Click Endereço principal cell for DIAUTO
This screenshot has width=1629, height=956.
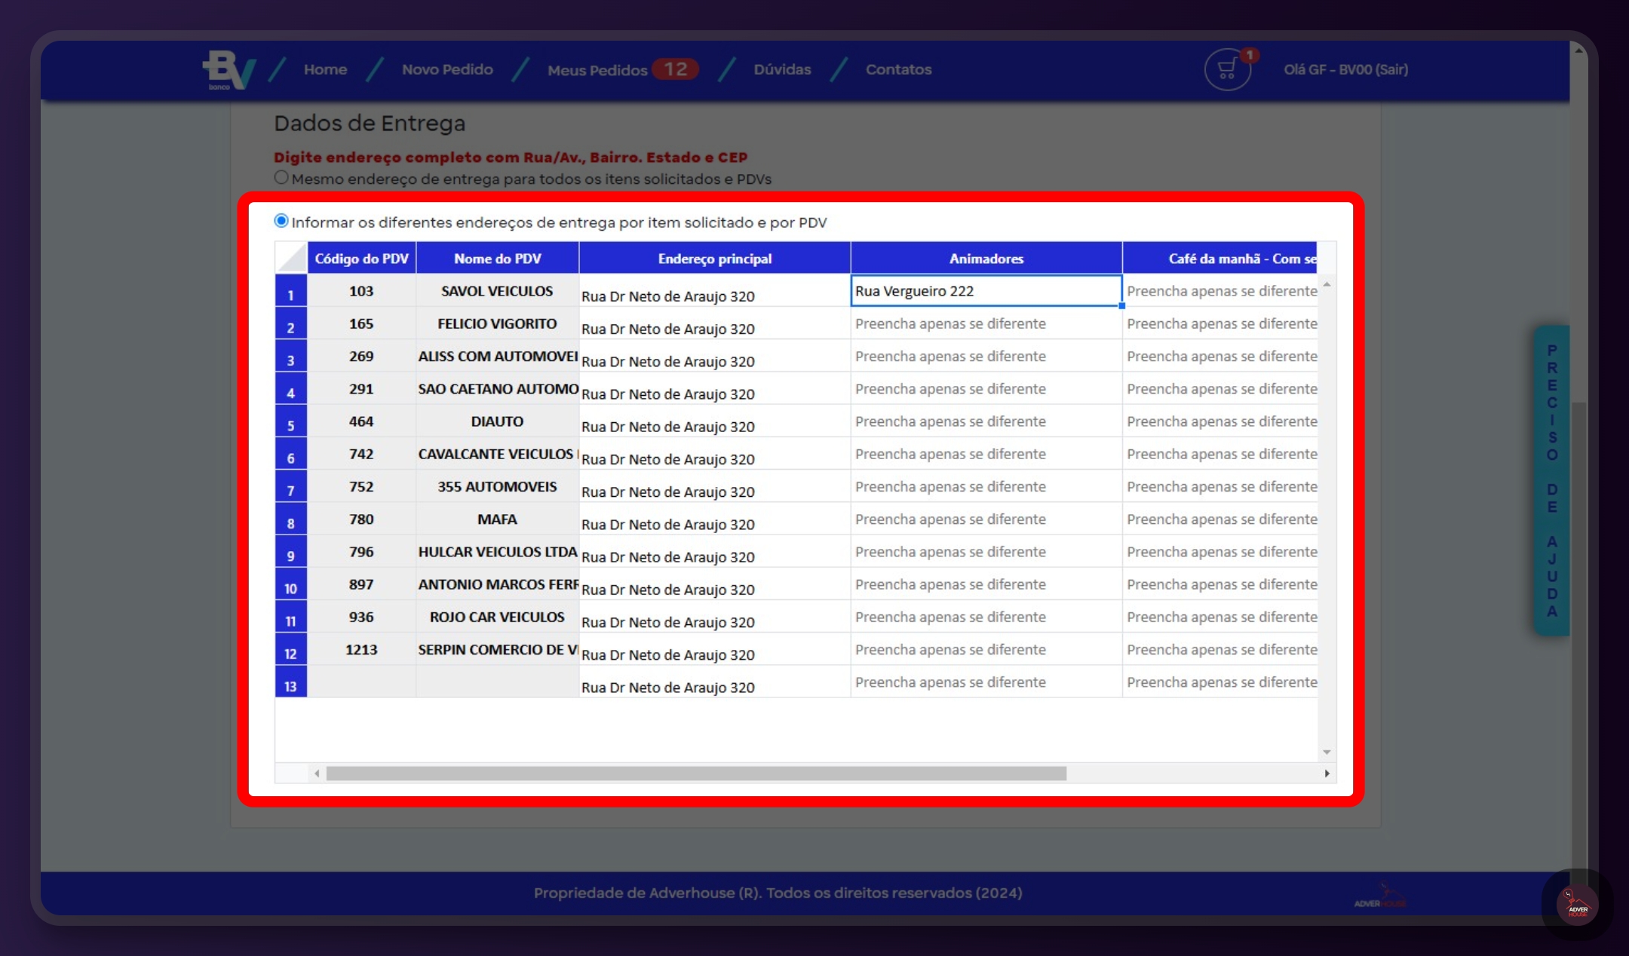tap(715, 421)
